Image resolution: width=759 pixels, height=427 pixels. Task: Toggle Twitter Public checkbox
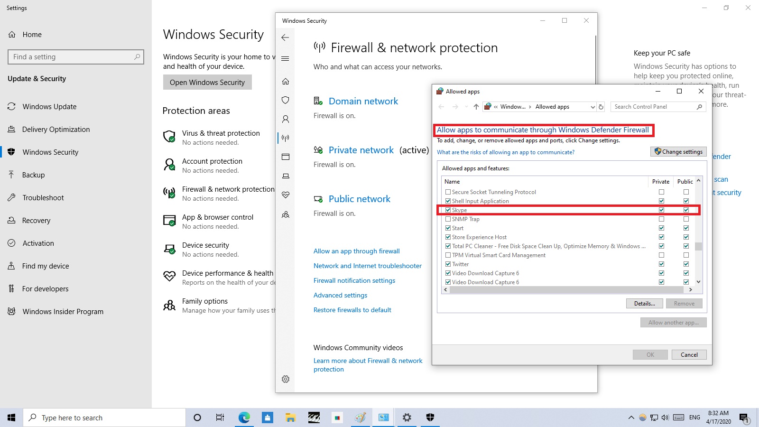coord(686,264)
